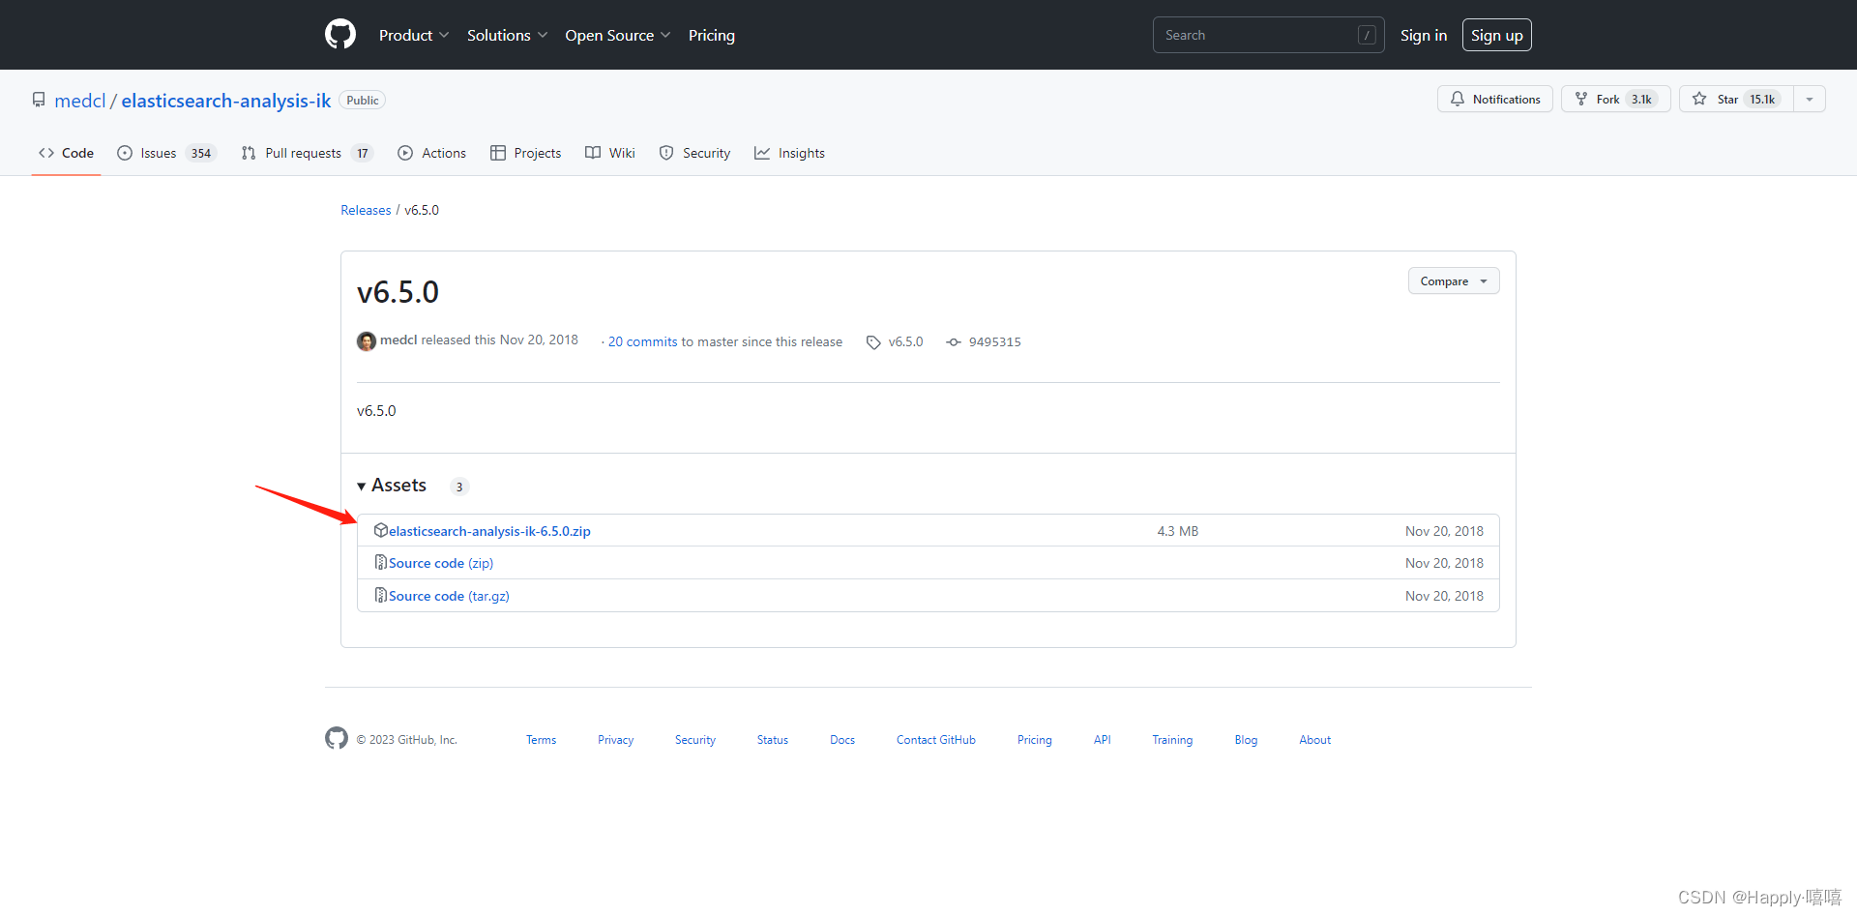Viewport: 1857px width, 916px height.
Task: Download elasticsearch-analysis-ik-6.5.0.zip
Action: (489, 531)
